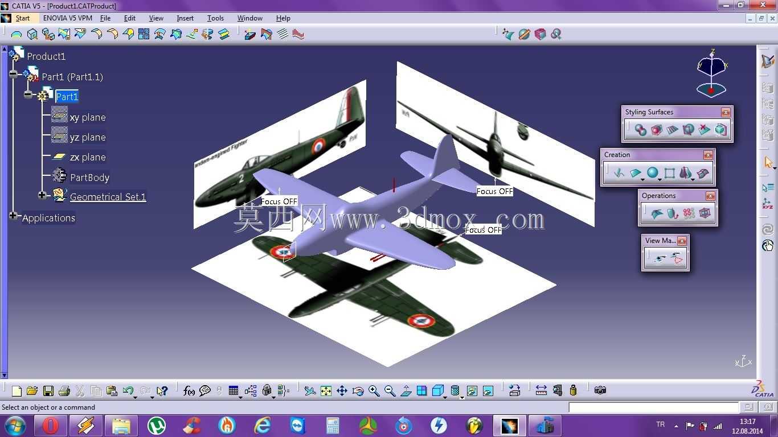Click the New document icon

[17, 390]
